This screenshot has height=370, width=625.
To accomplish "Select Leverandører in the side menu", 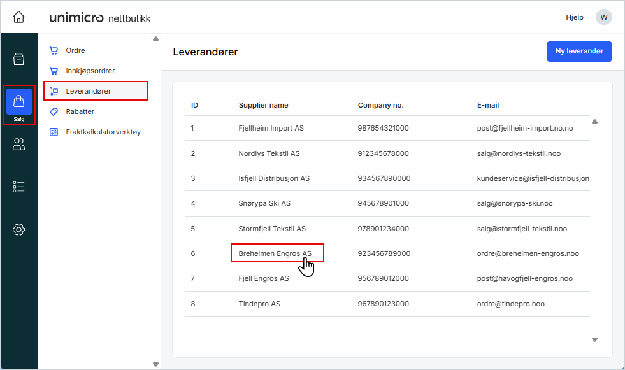I will 89,91.
